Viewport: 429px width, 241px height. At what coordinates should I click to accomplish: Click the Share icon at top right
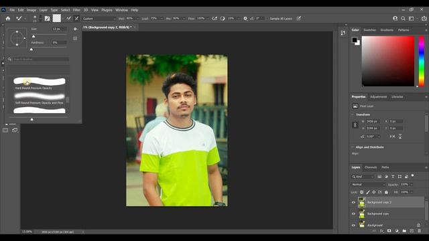pyautogui.click(x=424, y=19)
